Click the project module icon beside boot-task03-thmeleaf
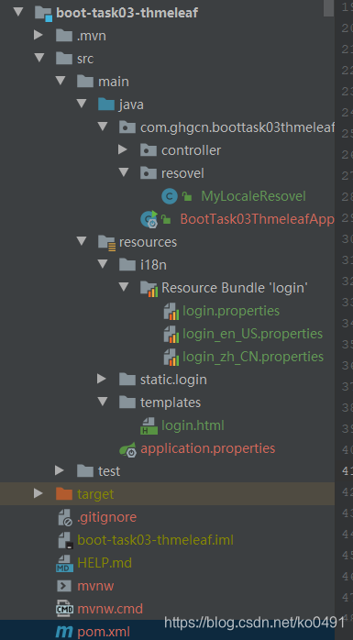The image size is (353, 640). point(44,13)
